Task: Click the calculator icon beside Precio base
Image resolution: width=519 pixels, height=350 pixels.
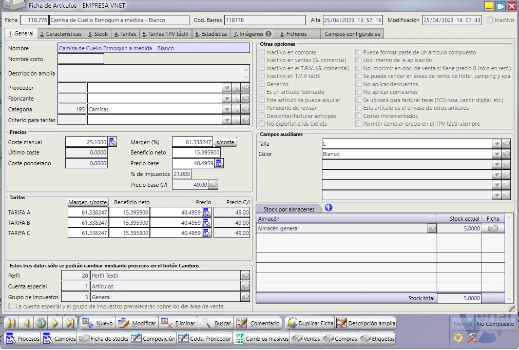Action: (x=219, y=163)
